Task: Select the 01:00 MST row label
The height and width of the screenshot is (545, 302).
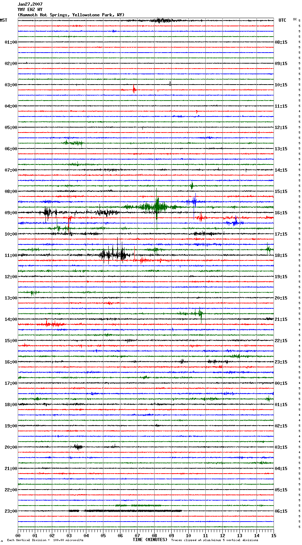Action: (x=11, y=42)
